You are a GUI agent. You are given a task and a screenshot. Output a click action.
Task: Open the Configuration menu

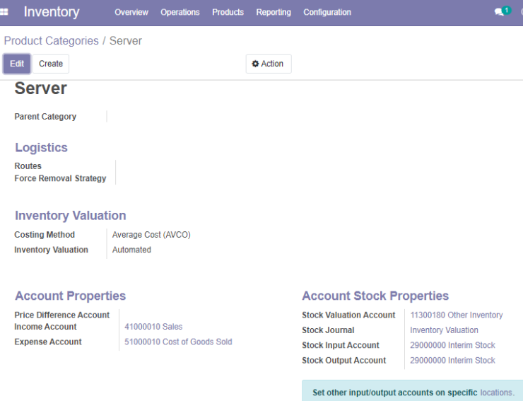pyautogui.click(x=327, y=12)
